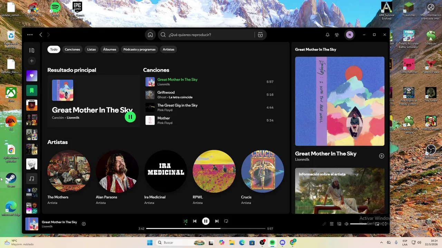This screenshot has height=248, width=442.
Task: Open the weather widget 19°C
Action: click(x=19, y=243)
